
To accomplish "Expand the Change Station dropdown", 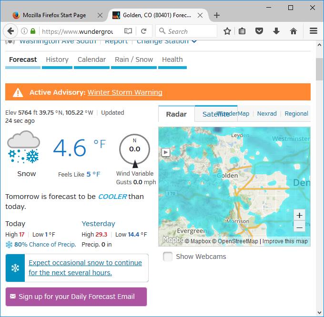I will click(x=166, y=41).
